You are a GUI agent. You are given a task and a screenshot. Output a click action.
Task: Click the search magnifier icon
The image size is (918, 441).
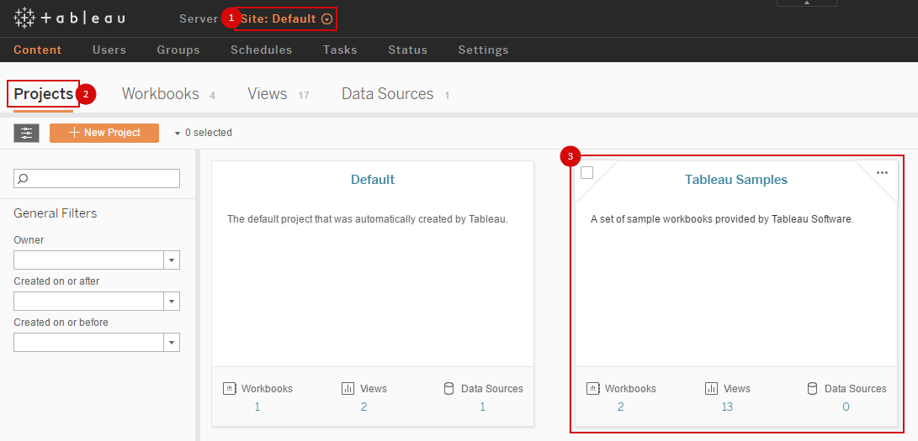tap(24, 179)
